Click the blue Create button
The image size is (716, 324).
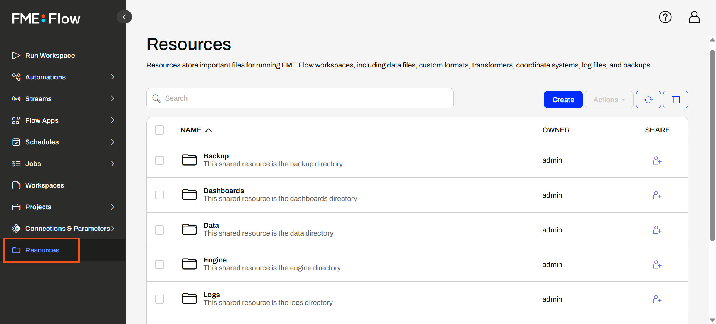tap(563, 100)
